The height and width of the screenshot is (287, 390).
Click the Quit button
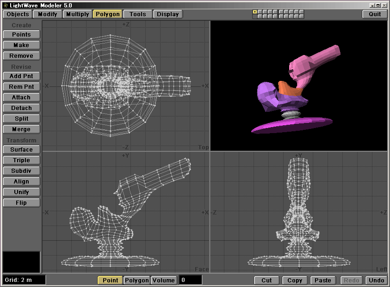coord(375,14)
